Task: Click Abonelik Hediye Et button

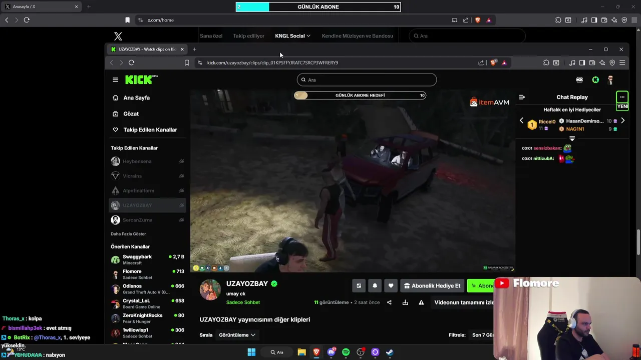Action: [432, 286]
